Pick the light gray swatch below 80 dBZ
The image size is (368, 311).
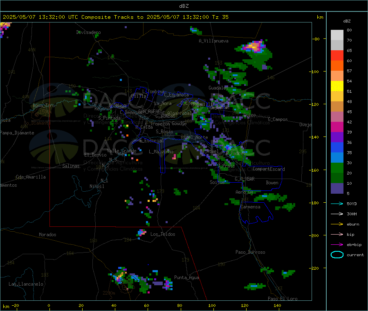click(x=337, y=35)
